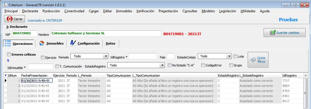The width and height of the screenshot is (311, 109).
Task: Open the Producción menu
Action: [51, 11]
